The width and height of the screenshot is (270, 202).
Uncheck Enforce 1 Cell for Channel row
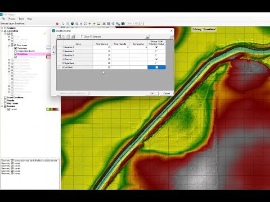156,59
